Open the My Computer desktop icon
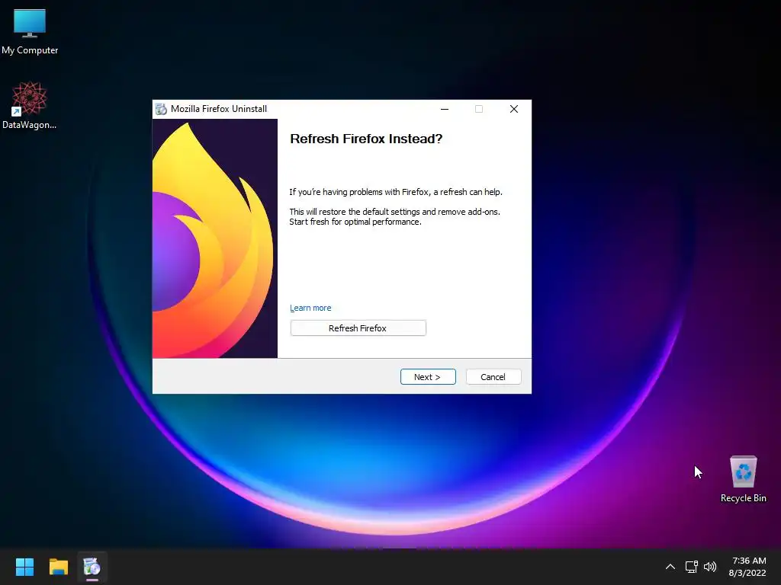 pyautogui.click(x=30, y=32)
